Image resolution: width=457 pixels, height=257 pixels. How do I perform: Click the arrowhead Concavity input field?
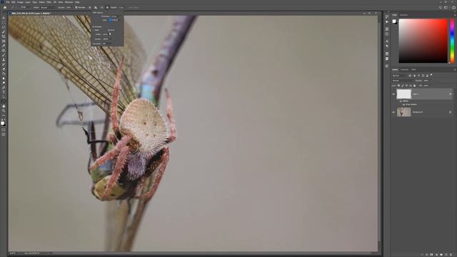(106, 44)
